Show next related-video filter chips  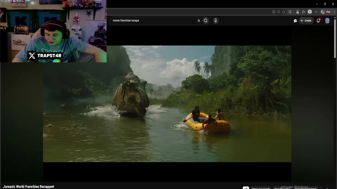[x=327, y=188]
